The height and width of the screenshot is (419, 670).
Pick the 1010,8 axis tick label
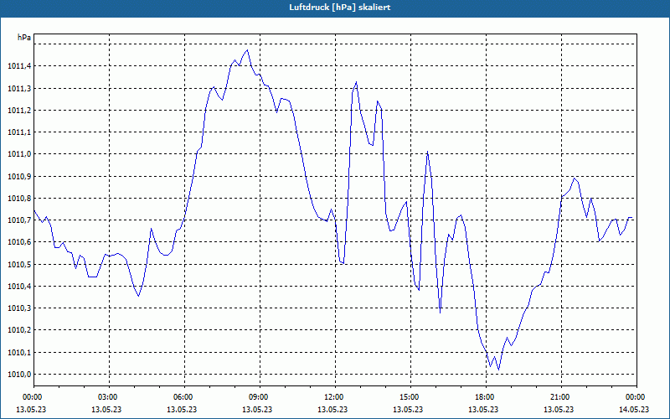[18, 199]
